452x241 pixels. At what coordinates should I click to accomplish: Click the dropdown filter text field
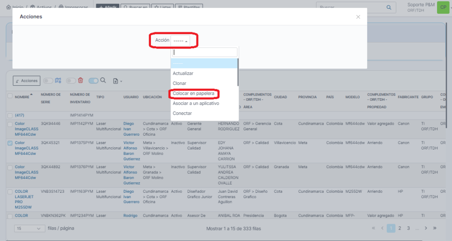coord(204,53)
